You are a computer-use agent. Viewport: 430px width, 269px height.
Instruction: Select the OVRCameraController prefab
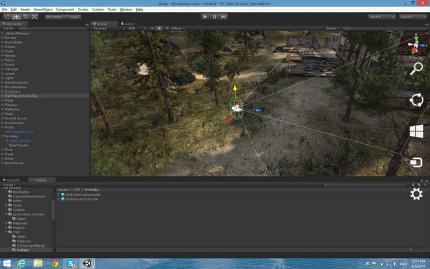[83, 195]
